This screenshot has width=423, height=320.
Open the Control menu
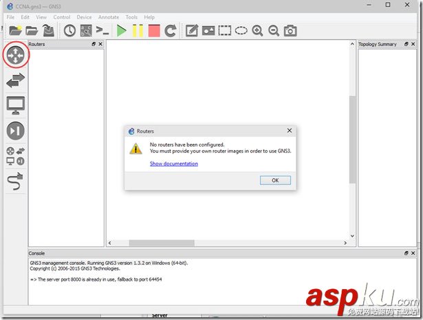(x=62, y=17)
